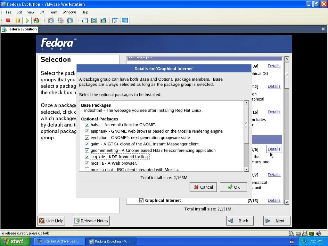Viewport: 328px width, 246px height.
Task: Uncheck the mozilla web browser package
Action: [x=87, y=163]
